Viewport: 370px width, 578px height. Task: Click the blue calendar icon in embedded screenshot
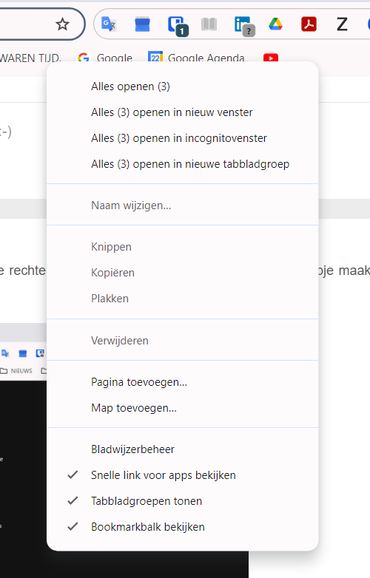click(23, 354)
